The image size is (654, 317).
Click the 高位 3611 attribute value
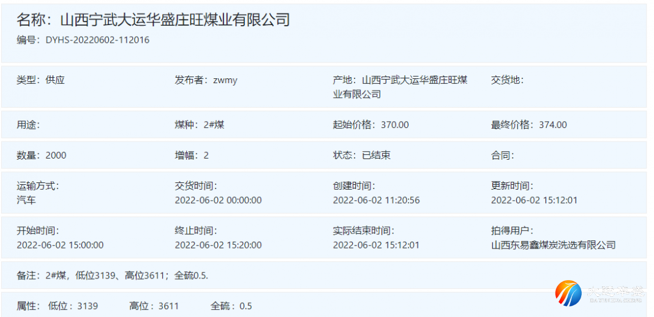pyautogui.click(x=168, y=306)
